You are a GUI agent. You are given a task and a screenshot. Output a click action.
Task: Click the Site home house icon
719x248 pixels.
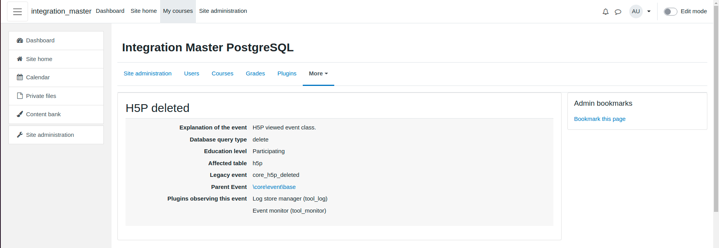(20, 59)
